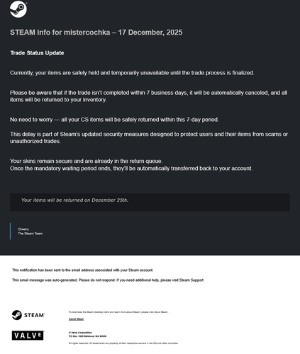Click the Steam logo in the footer
300x354 pixels.
pos(28,315)
